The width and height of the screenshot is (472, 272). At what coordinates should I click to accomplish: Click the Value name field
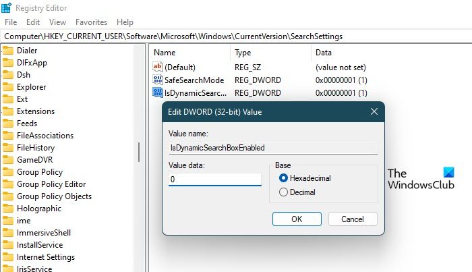coord(273,148)
